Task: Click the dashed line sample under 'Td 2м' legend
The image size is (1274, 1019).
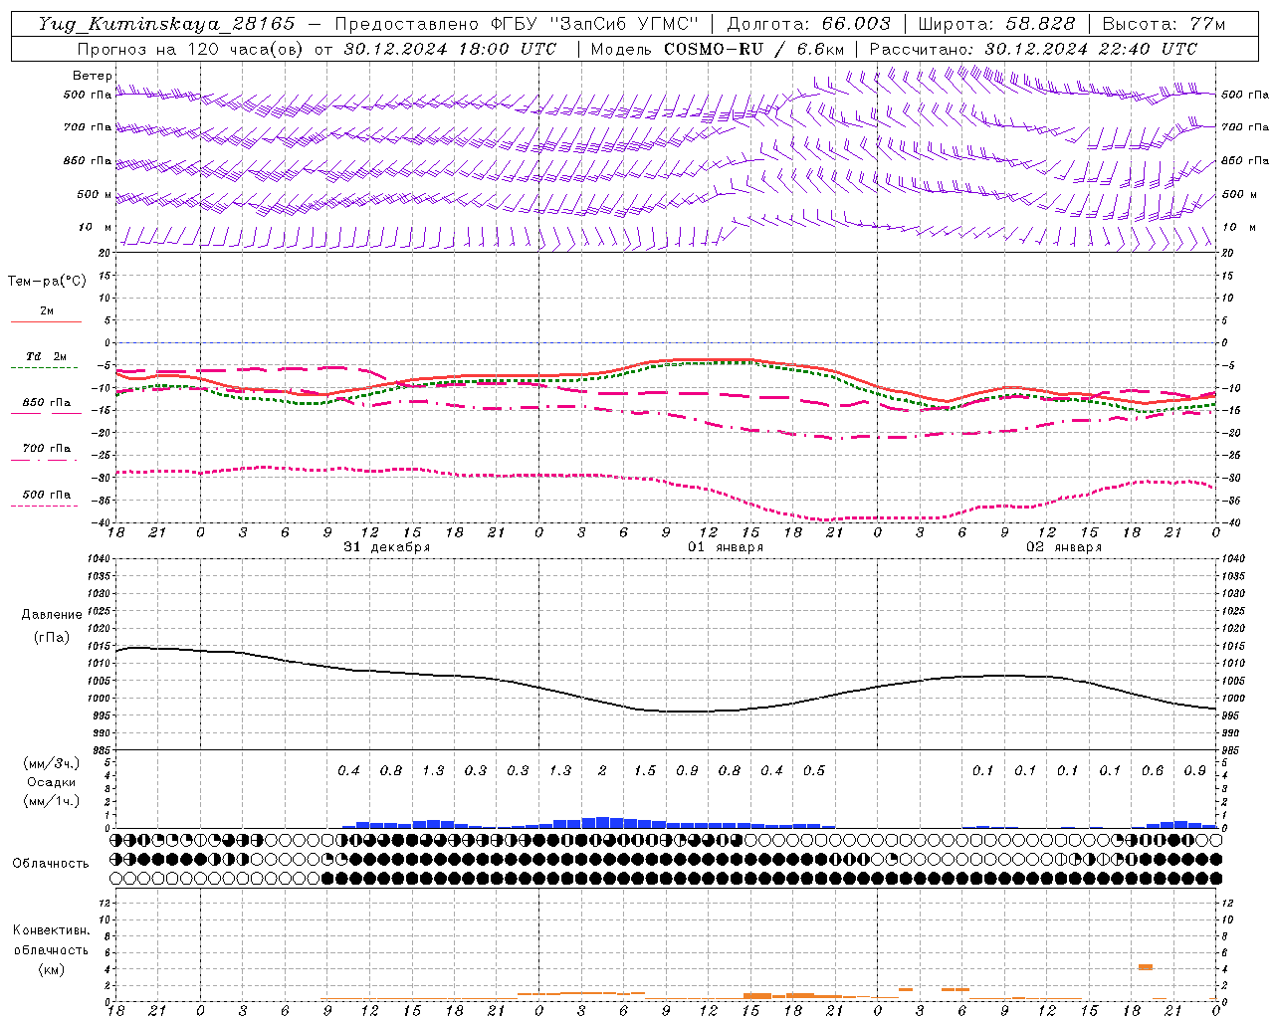Action: (x=45, y=368)
